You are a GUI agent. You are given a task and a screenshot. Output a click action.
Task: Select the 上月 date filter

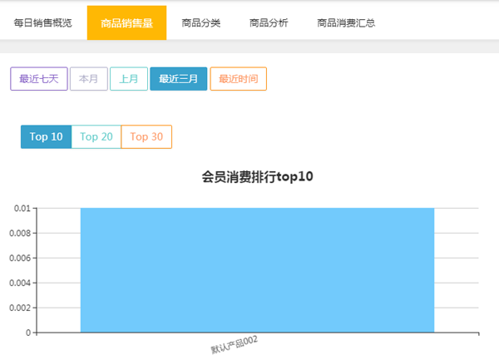pos(128,79)
